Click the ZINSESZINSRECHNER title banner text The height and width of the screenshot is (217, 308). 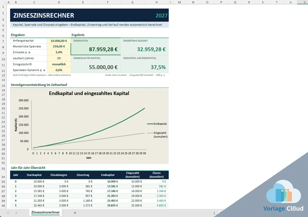[43, 16]
